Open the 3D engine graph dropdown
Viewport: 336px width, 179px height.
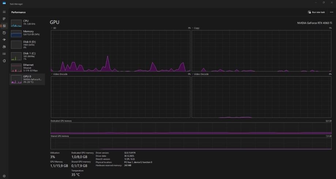pos(54,28)
